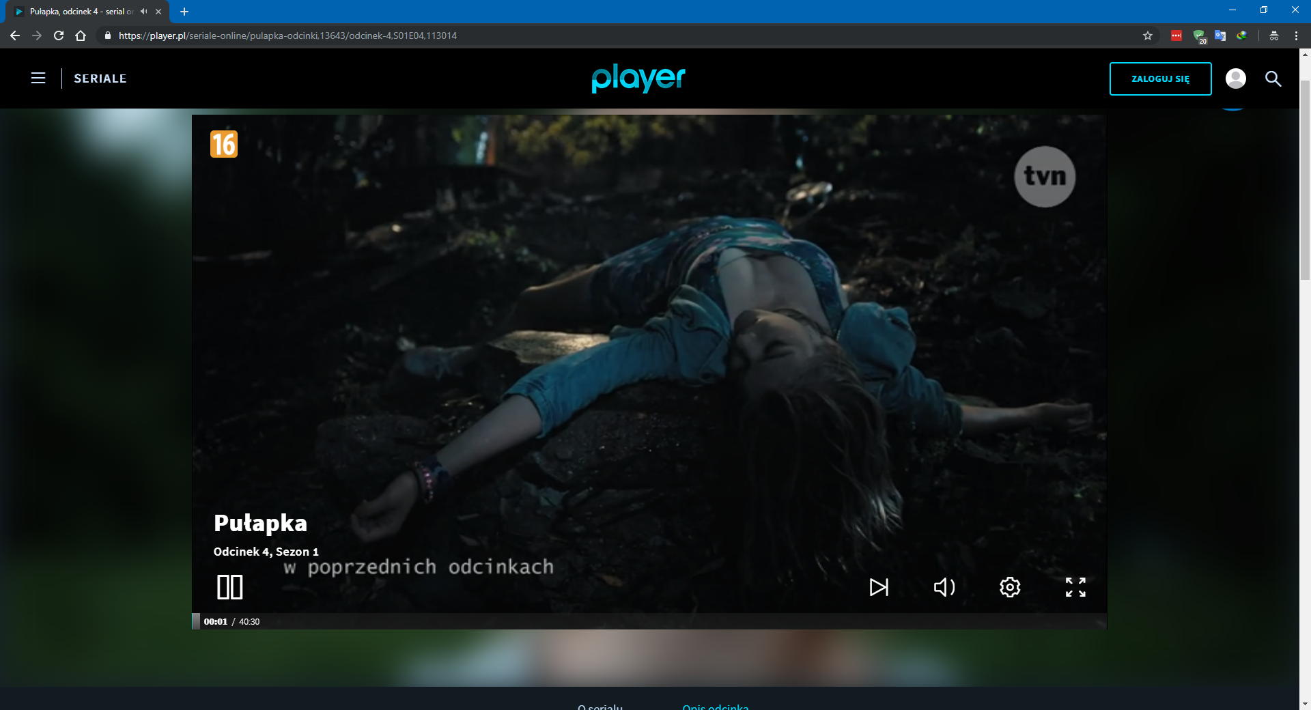
Task: Mute the video volume
Action: [x=944, y=587]
